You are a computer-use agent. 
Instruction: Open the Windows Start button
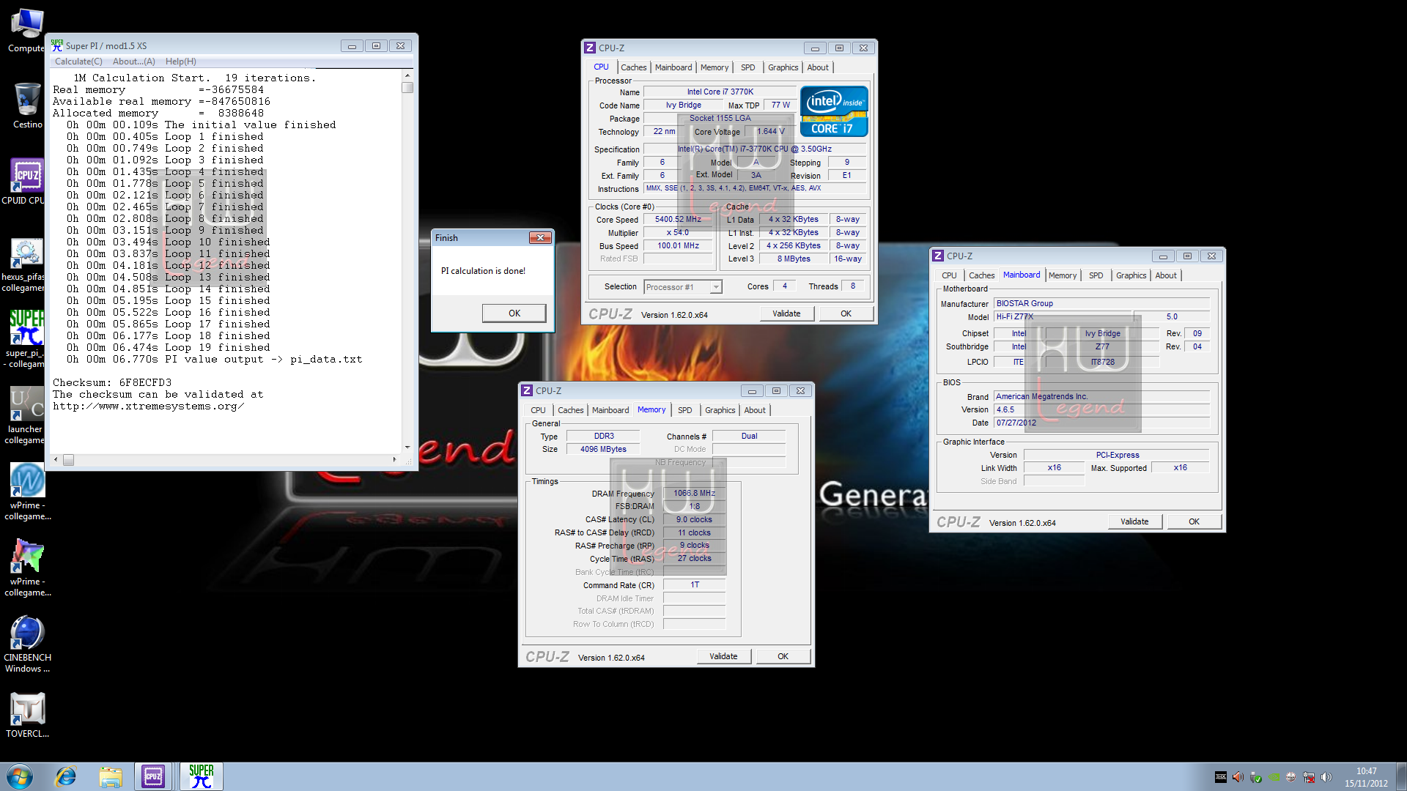click(19, 776)
